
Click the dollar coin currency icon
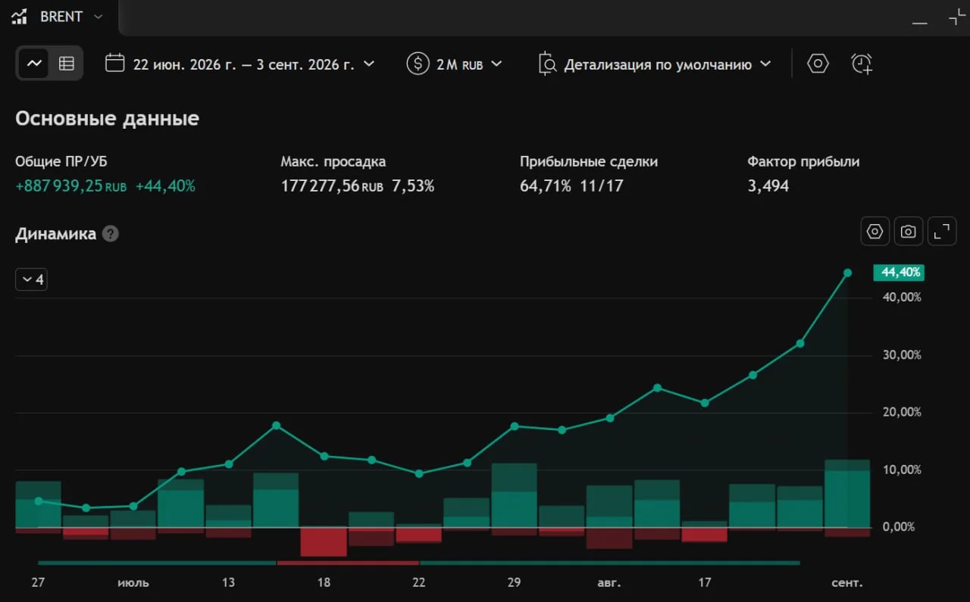[418, 64]
